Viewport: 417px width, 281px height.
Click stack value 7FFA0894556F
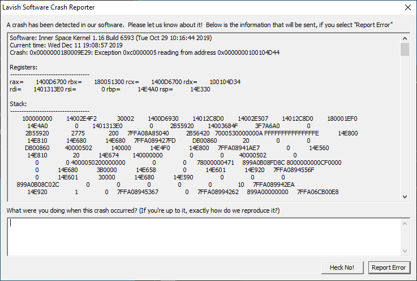294,170
